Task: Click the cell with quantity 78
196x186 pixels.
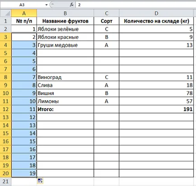Action: tap(156, 93)
